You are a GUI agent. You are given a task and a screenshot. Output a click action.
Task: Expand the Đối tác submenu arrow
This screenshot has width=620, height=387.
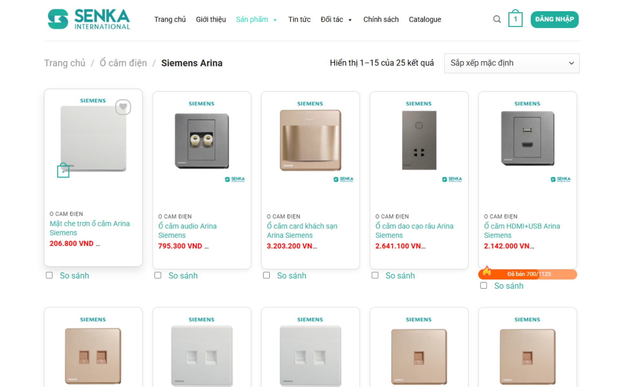[350, 20]
